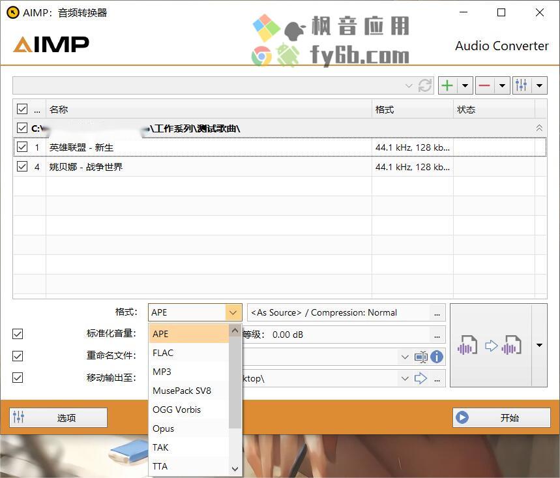
Task: Click the rename template macro icon
Action: [421, 357]
